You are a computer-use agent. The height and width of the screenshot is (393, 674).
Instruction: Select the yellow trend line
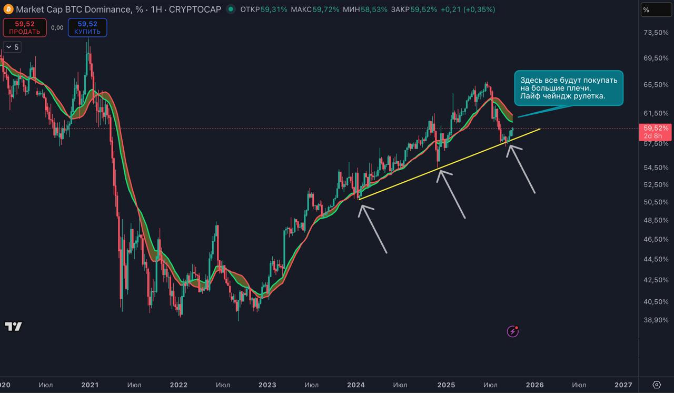pos(448,164)
